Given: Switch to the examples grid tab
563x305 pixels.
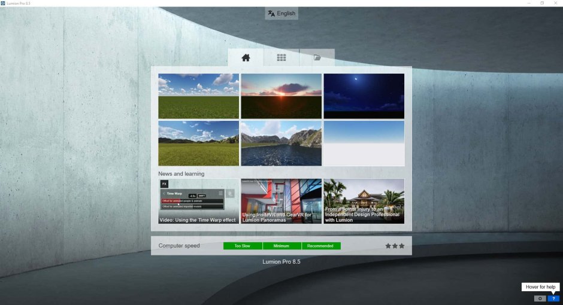Looking at the screenshot, I should coord(281,58).
